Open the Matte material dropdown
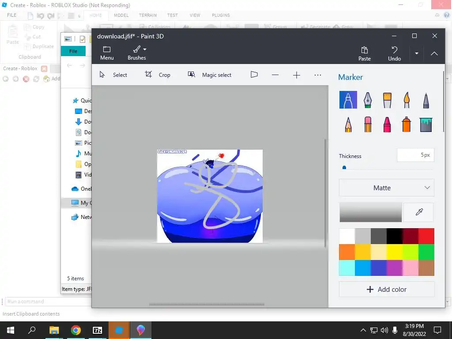Viewport: 452px width, 339px height. (x=387, y=188)
